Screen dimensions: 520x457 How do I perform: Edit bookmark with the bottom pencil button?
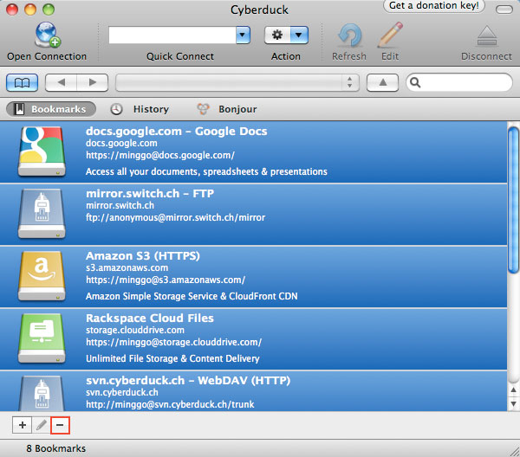click(41, 425)
